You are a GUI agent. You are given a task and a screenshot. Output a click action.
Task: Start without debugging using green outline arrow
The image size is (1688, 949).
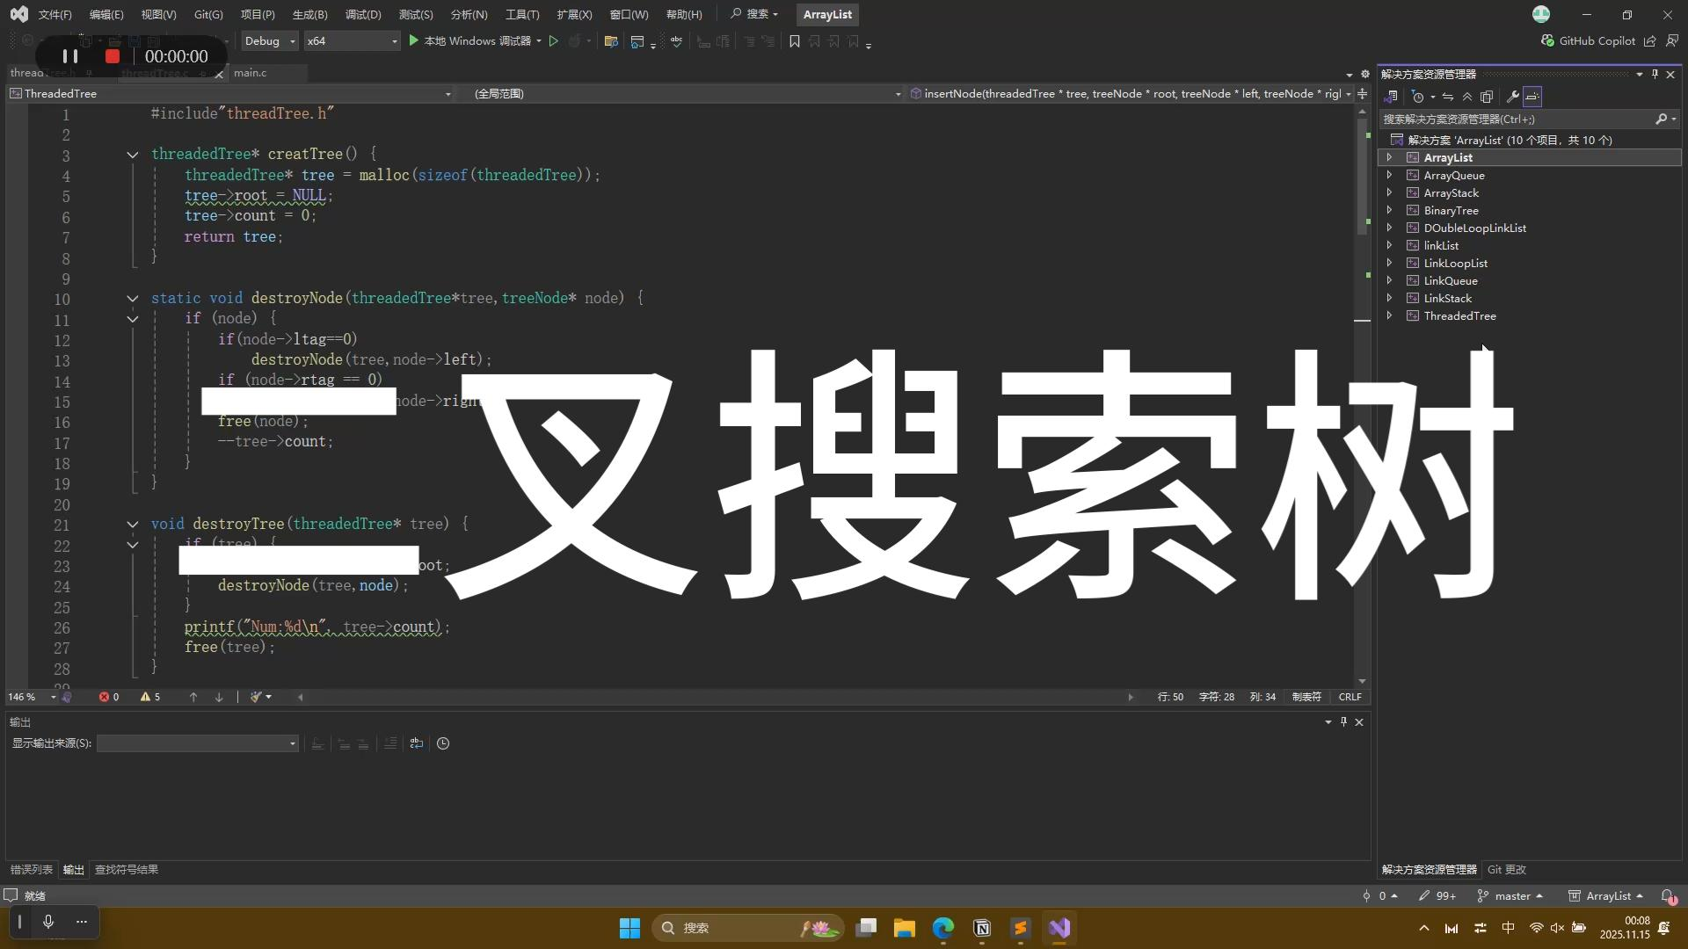point(554,41)
